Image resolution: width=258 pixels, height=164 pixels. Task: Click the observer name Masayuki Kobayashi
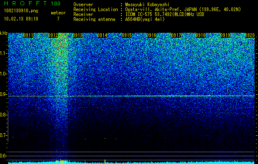tap(147, 5)
